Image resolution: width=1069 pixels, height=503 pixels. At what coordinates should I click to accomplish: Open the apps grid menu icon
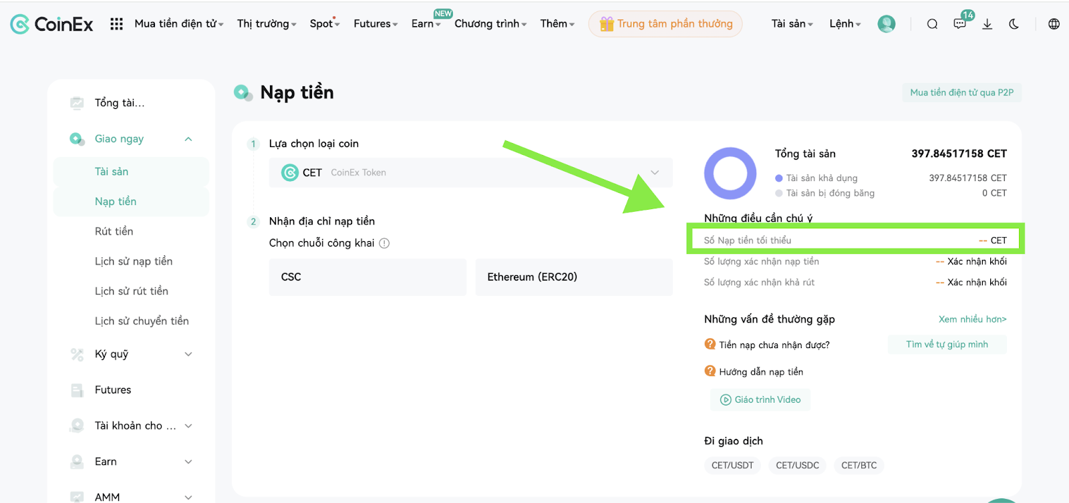coord(116,24)
